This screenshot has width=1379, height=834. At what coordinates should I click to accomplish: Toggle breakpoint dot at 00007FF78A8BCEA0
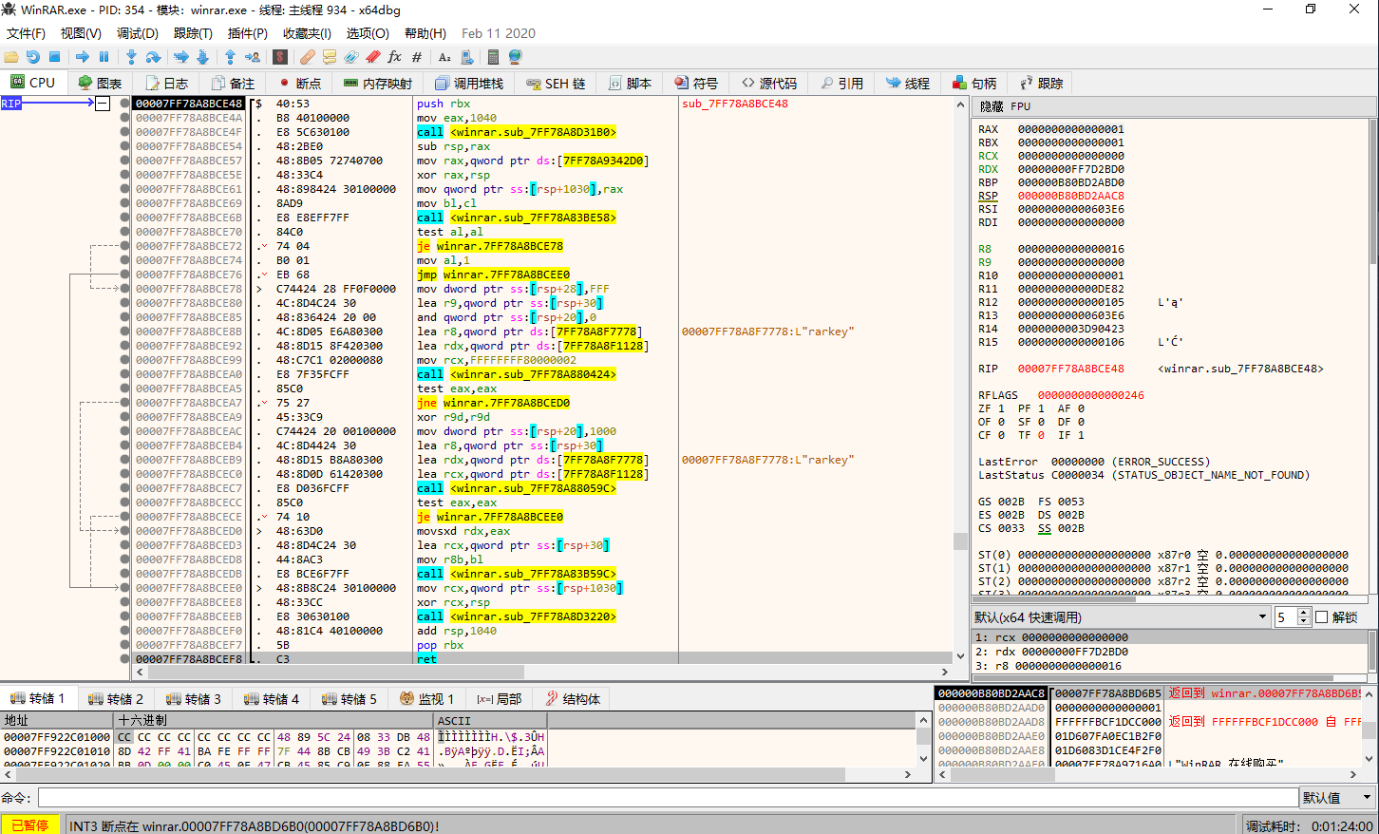click(x=124, y=374)
